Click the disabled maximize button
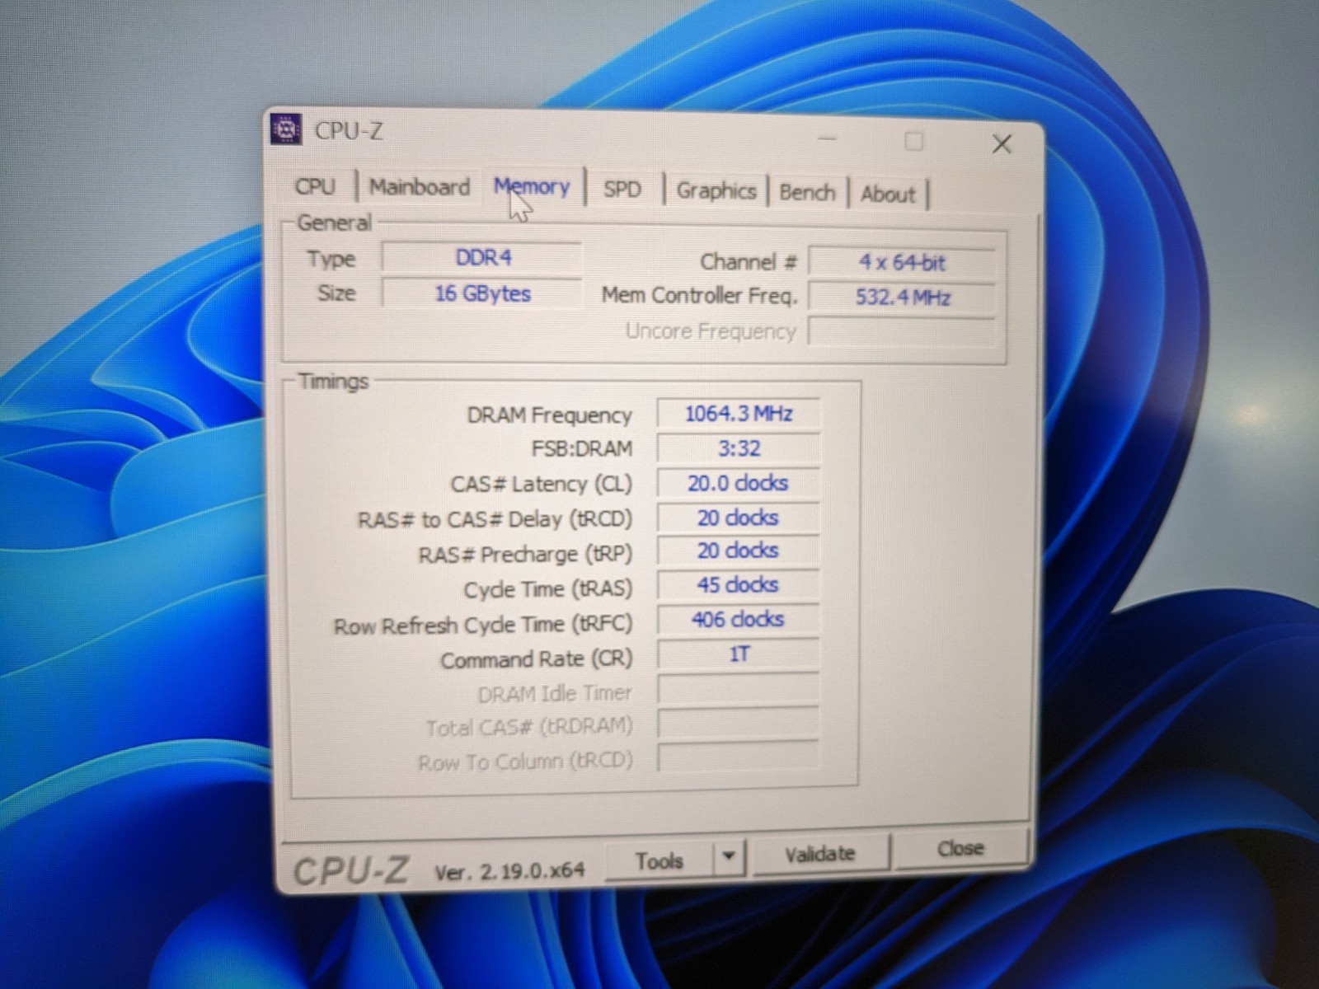Screen dimensions: 1319x989 pyautogui.click(x=913, y=142)
